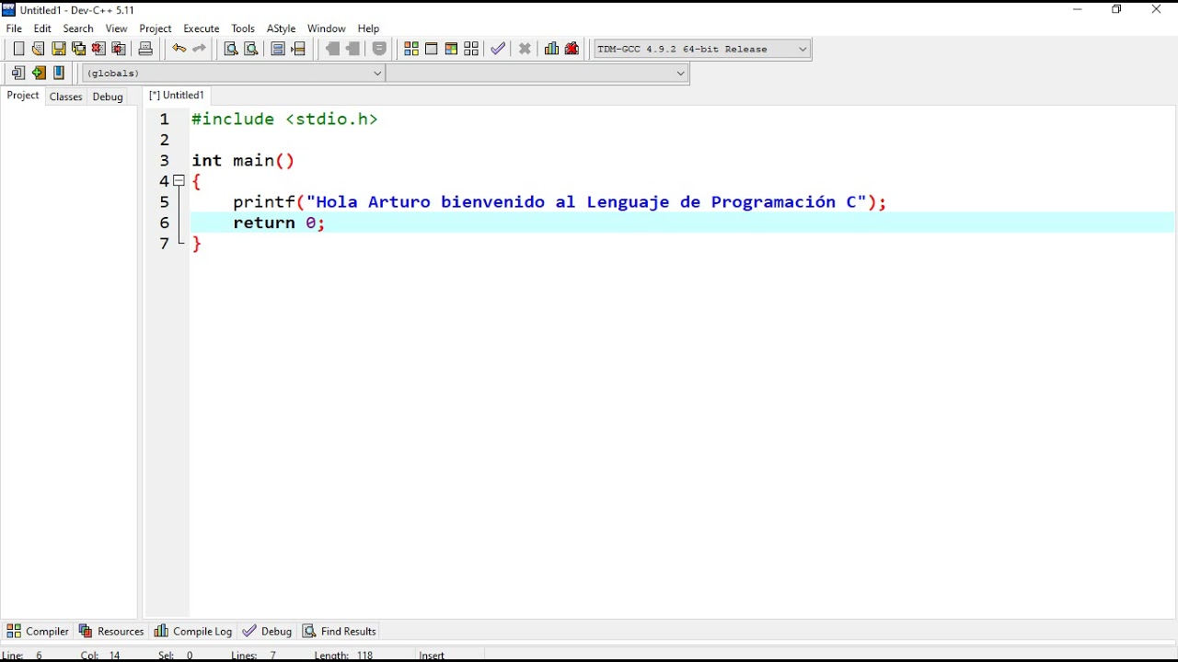Click the 'Insert' mode status entry
1178x662 pixels.
pos(432,656)
